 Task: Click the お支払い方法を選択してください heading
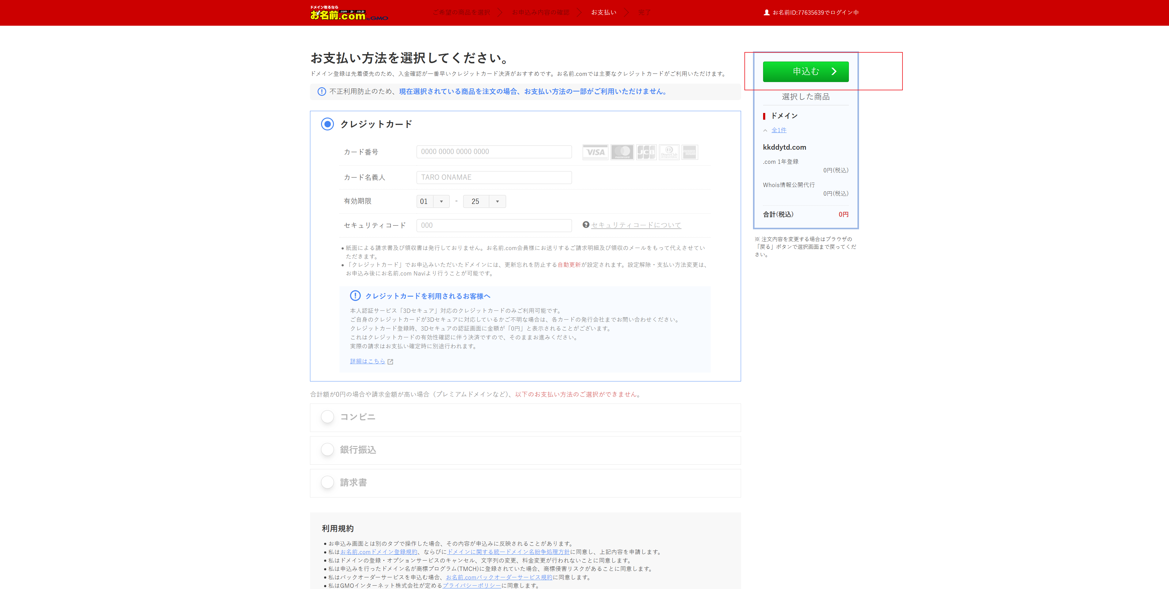pos(410,58)
